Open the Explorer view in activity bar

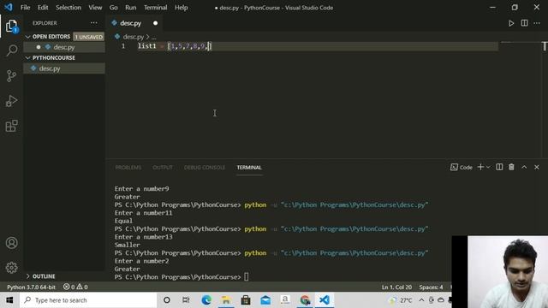(11, 27)
